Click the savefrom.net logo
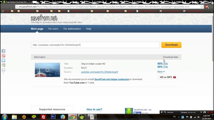Screen dimensions: 214x120 (x=44, y=18)
